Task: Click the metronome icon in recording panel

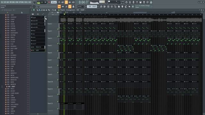Action: coord(59,2)
